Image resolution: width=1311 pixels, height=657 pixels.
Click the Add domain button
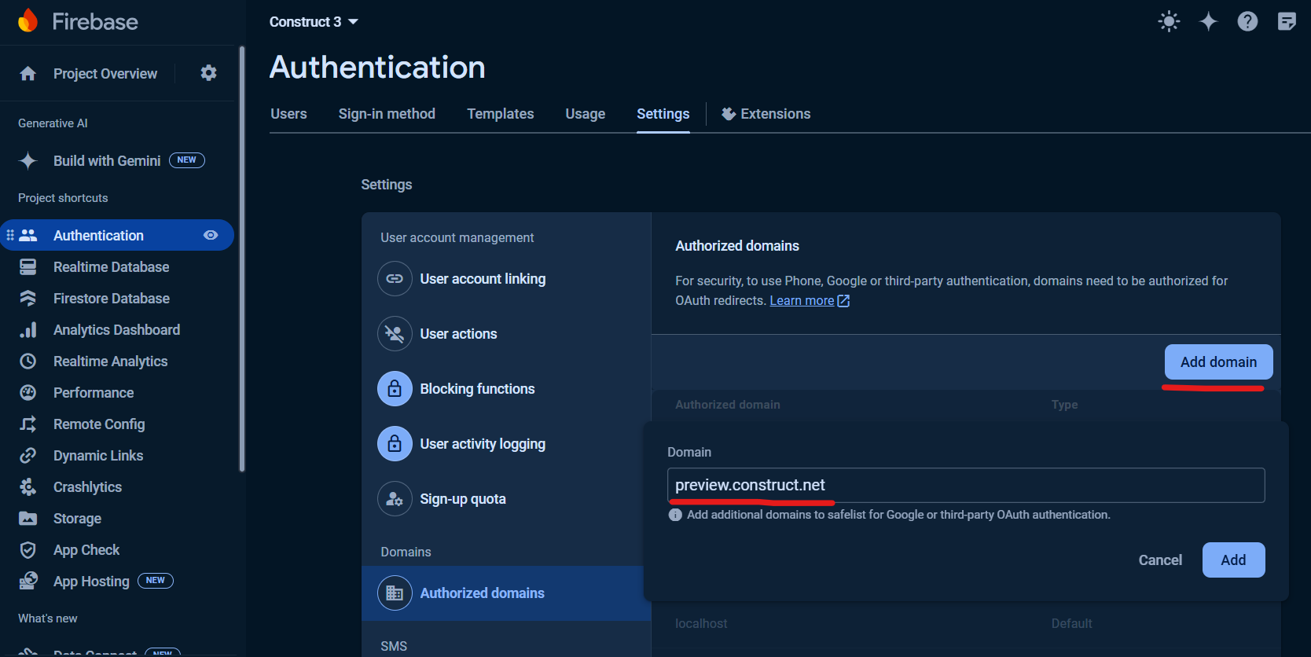[1218, 362]
